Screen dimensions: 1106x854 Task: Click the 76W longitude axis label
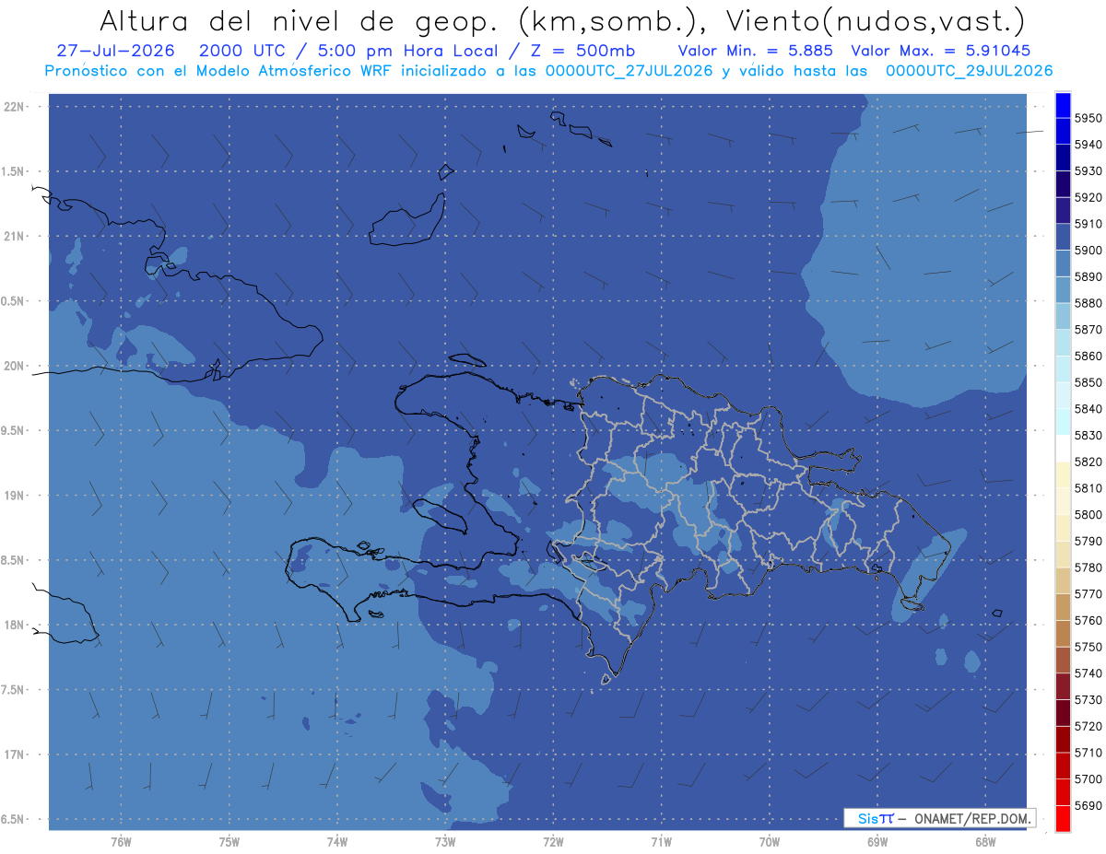[121, 842]
